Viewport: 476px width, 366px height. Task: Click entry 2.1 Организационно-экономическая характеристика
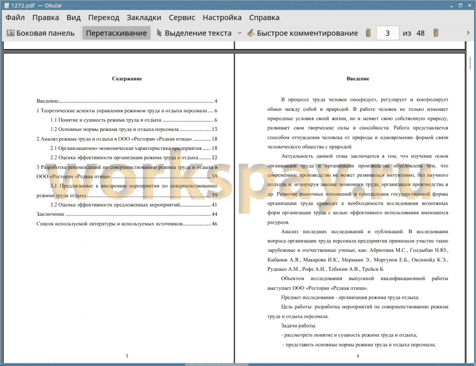[x=134, y=148]
